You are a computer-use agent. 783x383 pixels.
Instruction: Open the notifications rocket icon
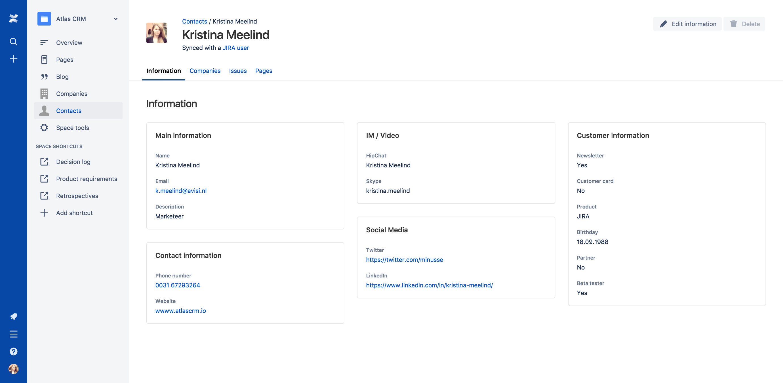point(13,316)
